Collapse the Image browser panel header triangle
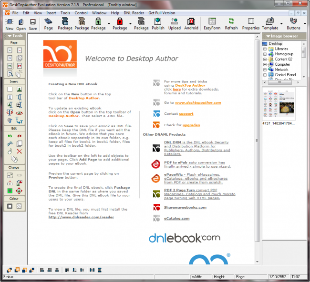The width and height of the screenshot is (310, 282). (268, 36)
